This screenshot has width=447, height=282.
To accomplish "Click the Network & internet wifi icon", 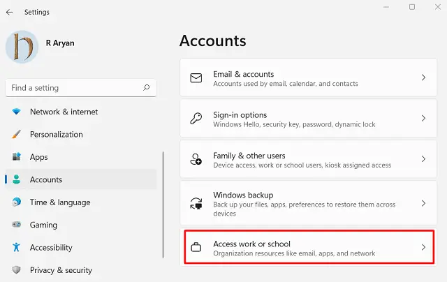I will [x=16, y=112].
